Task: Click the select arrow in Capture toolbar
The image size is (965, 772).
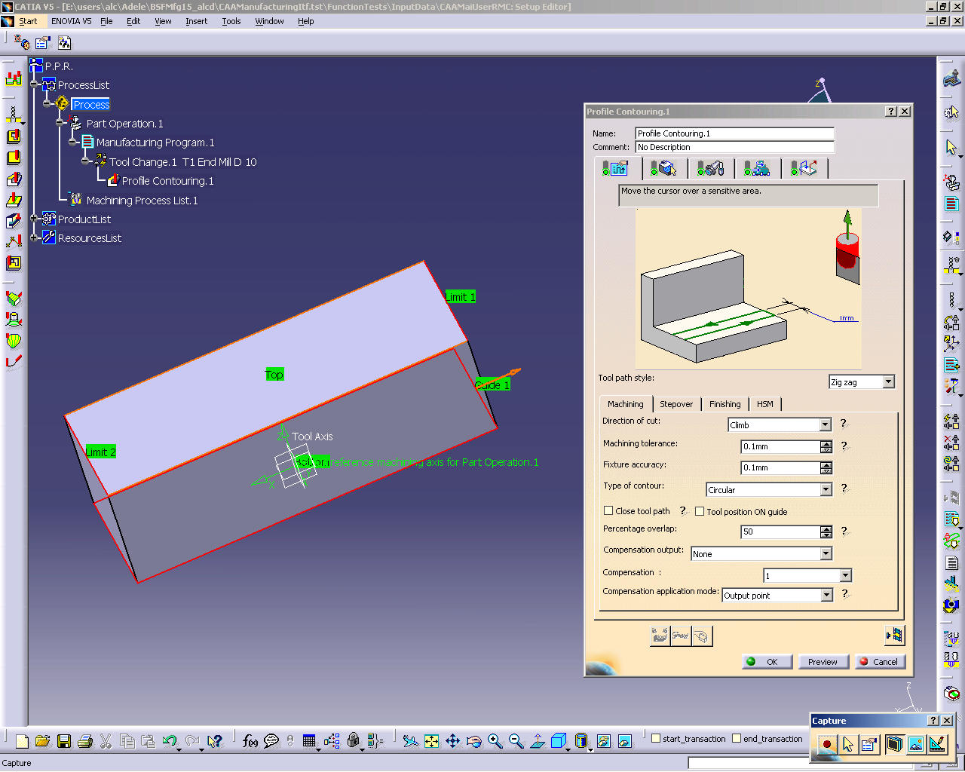Action: pyautogui.click(x=847, y=744)
